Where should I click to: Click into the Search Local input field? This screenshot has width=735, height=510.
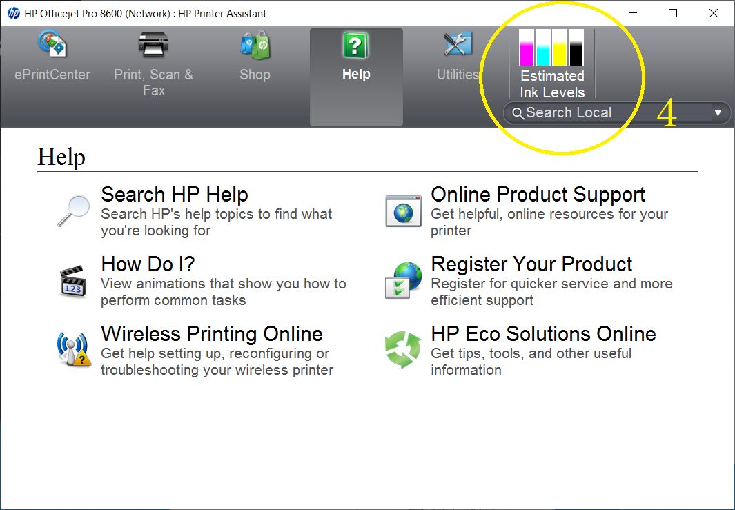click(618, 113)
